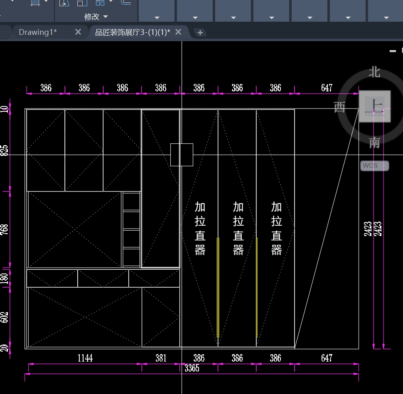
Task: Close the 品匠装饰展厅3-(1)(1)* tab
Action: pos(178,32)
